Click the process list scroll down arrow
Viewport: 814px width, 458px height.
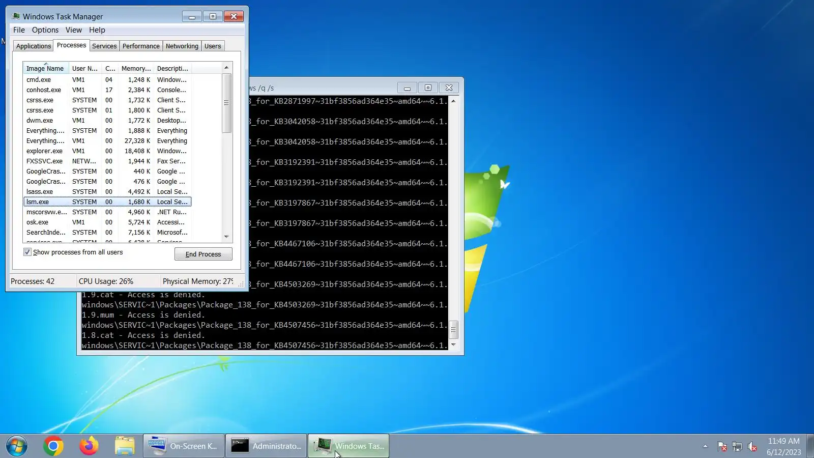(226, 237)
